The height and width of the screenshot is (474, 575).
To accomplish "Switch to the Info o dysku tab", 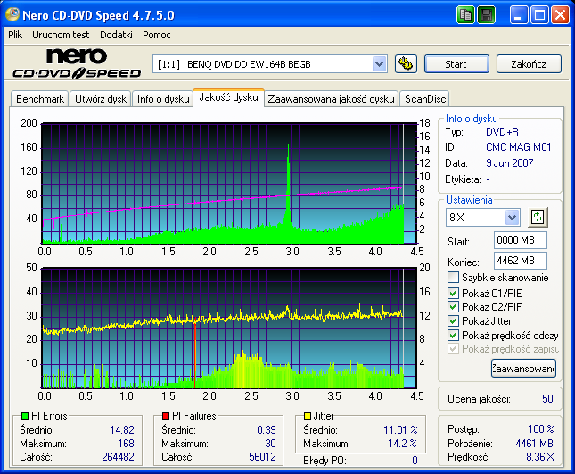I will click(163, 99).
